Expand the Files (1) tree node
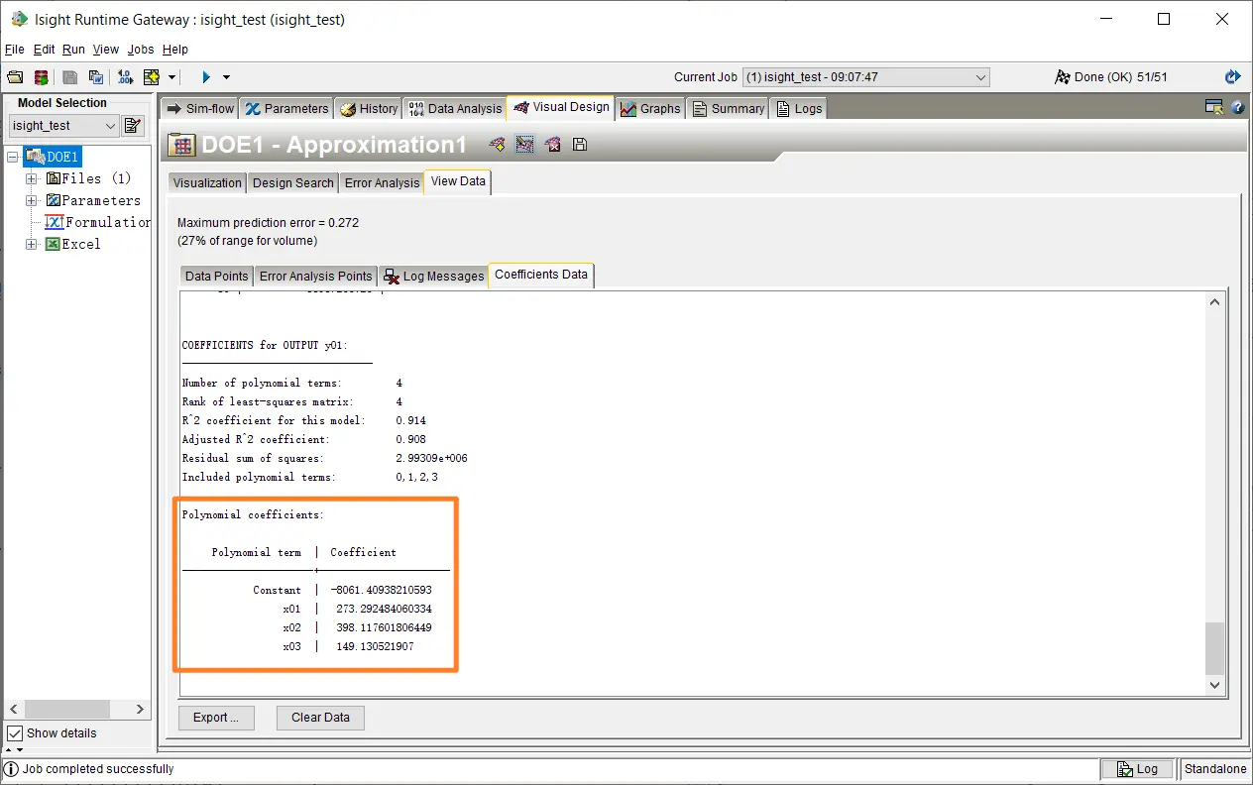Screen dimensions: 1253x785 coord(32,178)
